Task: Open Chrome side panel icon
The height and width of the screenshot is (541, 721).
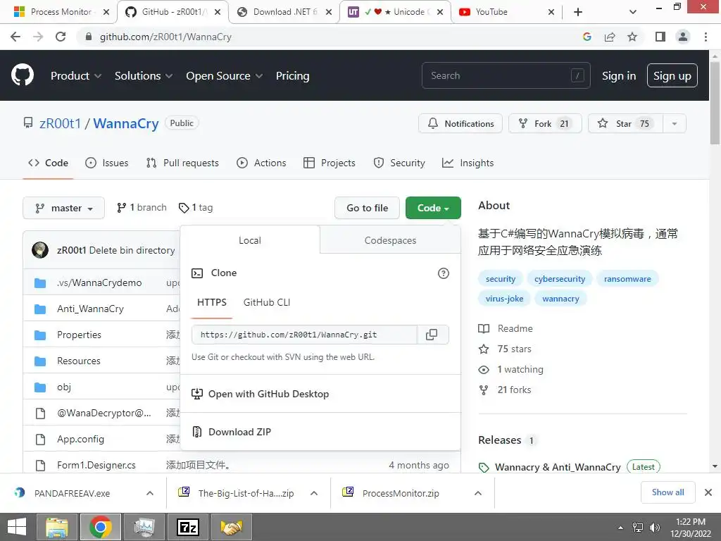Action: [x=660, y=37]
